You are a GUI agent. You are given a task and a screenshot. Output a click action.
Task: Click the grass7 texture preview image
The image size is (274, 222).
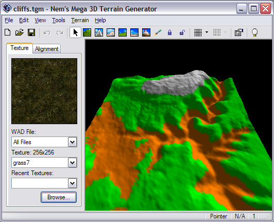tap(44, 91)
